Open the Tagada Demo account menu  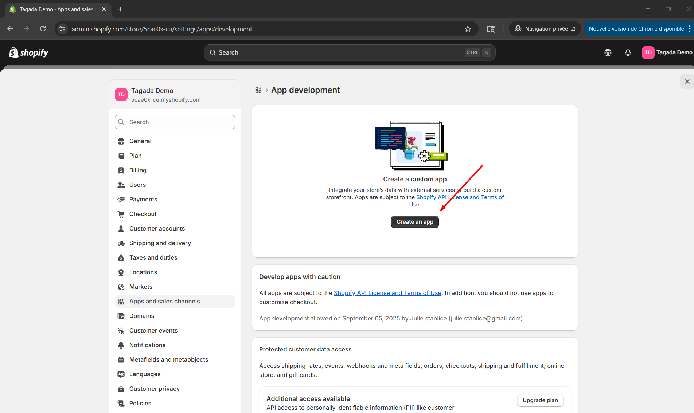(x=667, y=52)
